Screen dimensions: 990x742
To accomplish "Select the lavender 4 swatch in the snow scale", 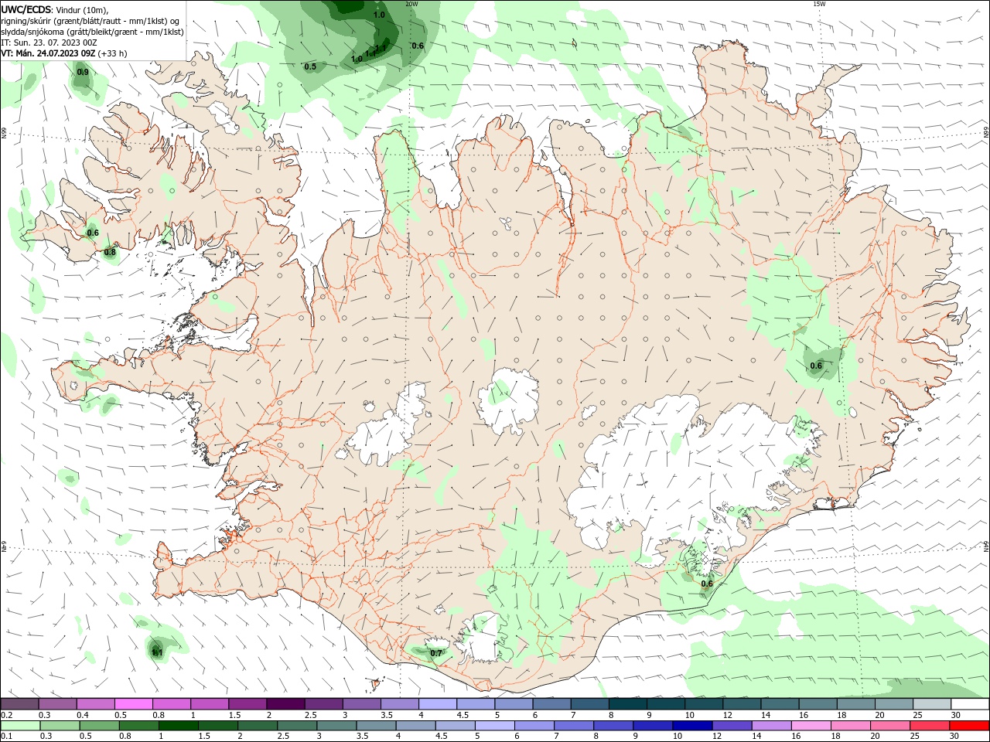I will [438, 704].
